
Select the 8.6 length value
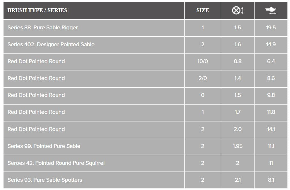point(271,78)
